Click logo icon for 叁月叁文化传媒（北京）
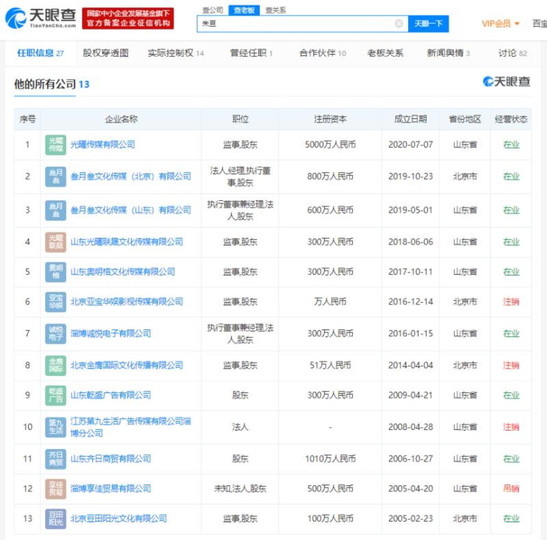The width and height of the screenshot is (547, 540). click(56, 177)
